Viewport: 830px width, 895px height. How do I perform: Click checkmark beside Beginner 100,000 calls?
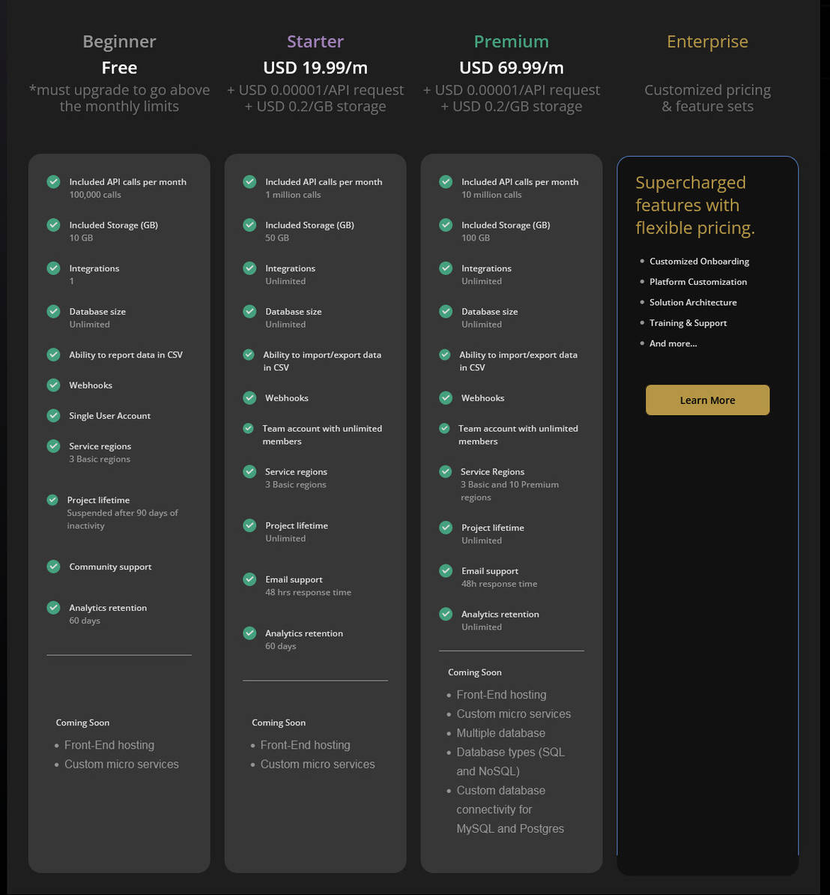(54, 181)
